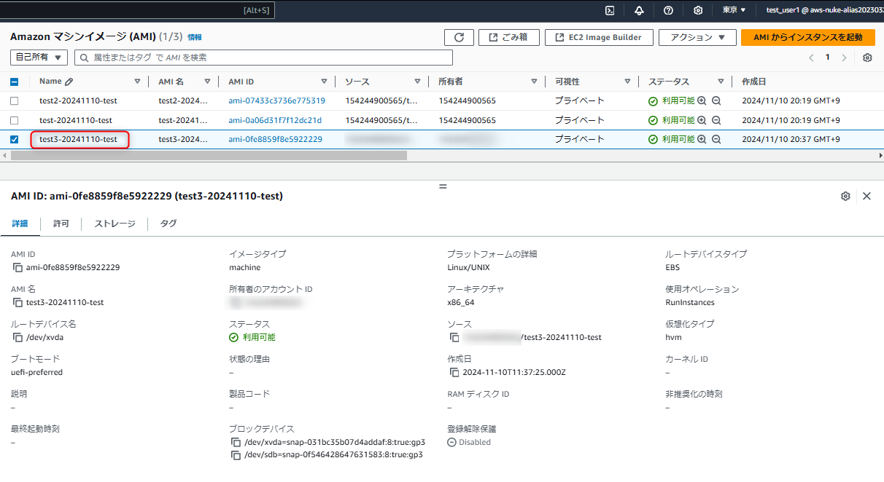Uncheck the test3-20241110-test row checkbox
This screenshot has height=482, width=884.
(15, 140)
